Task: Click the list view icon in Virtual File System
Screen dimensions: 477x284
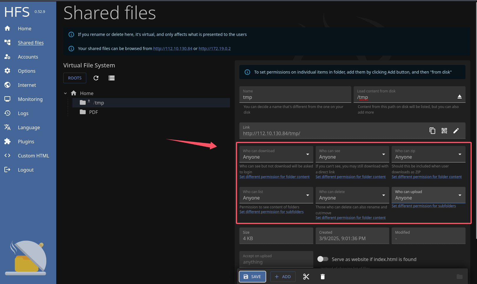Action: coord(112,78)
